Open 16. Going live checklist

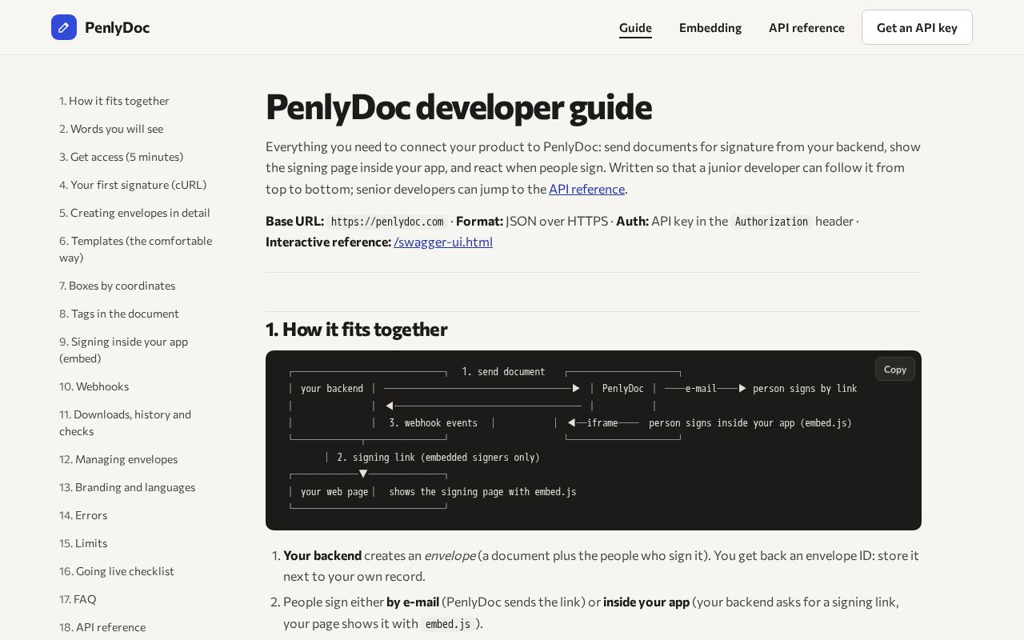(x=117, y=571)
